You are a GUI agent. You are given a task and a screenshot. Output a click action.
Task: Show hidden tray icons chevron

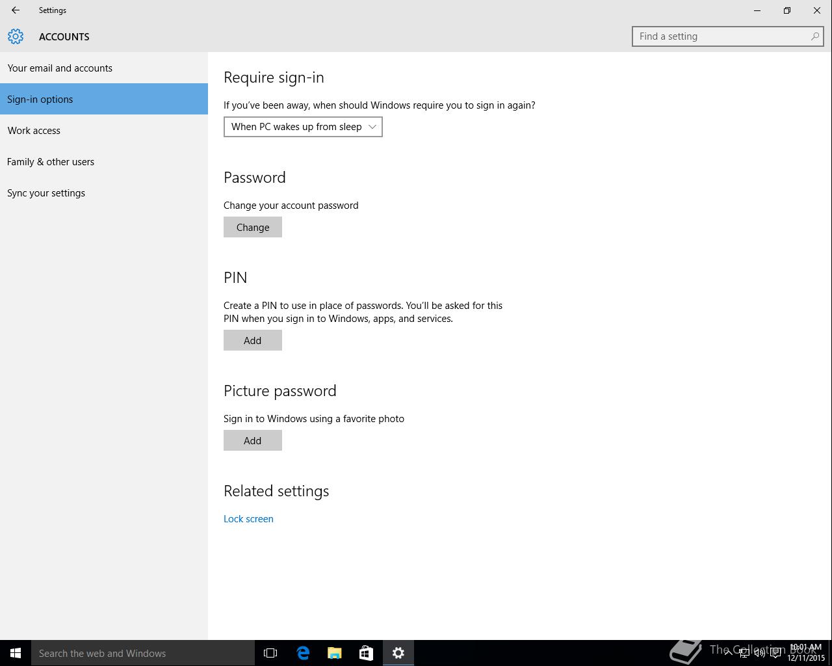(x=729, y=653)
